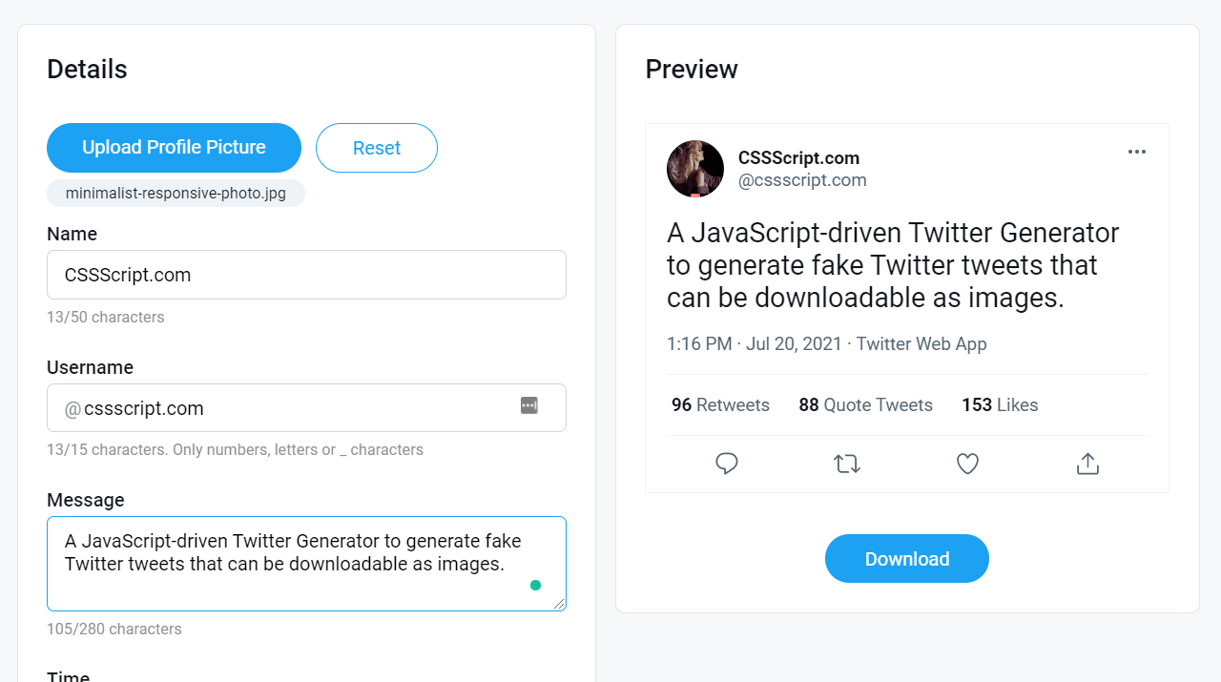Screen dimensions: 1221x682
Task: Click the 88 Quote Tweets count
Action: pyautogui.click(x=865, y=405)
